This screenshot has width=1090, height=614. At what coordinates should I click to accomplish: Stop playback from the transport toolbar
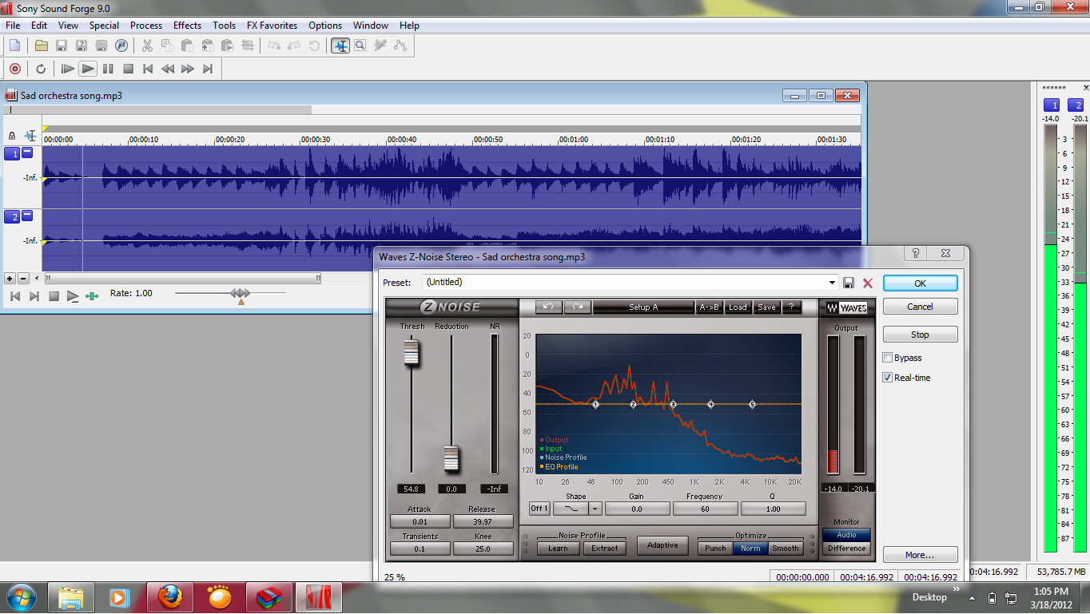click(128, 69)
